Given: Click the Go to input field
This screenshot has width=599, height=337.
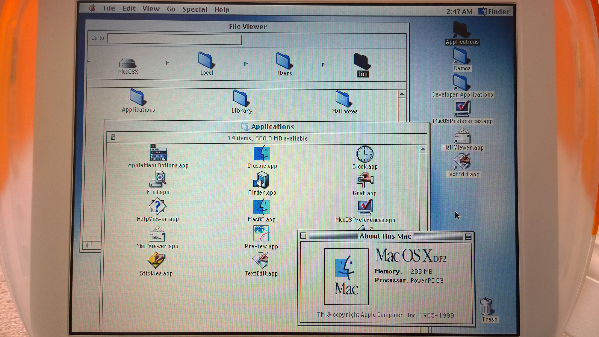Looking at the screenshot, I should [174, 39].
